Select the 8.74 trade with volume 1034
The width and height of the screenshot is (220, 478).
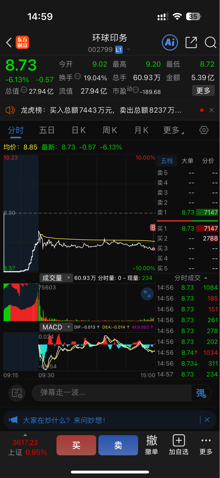click(x=187, y=353)
